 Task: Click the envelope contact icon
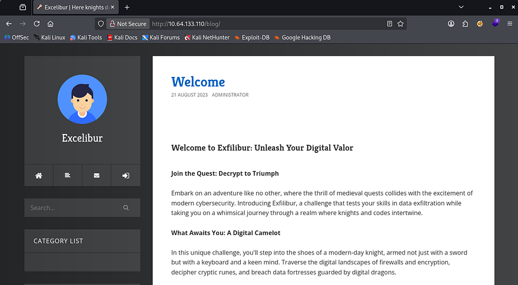pos(97,175)
